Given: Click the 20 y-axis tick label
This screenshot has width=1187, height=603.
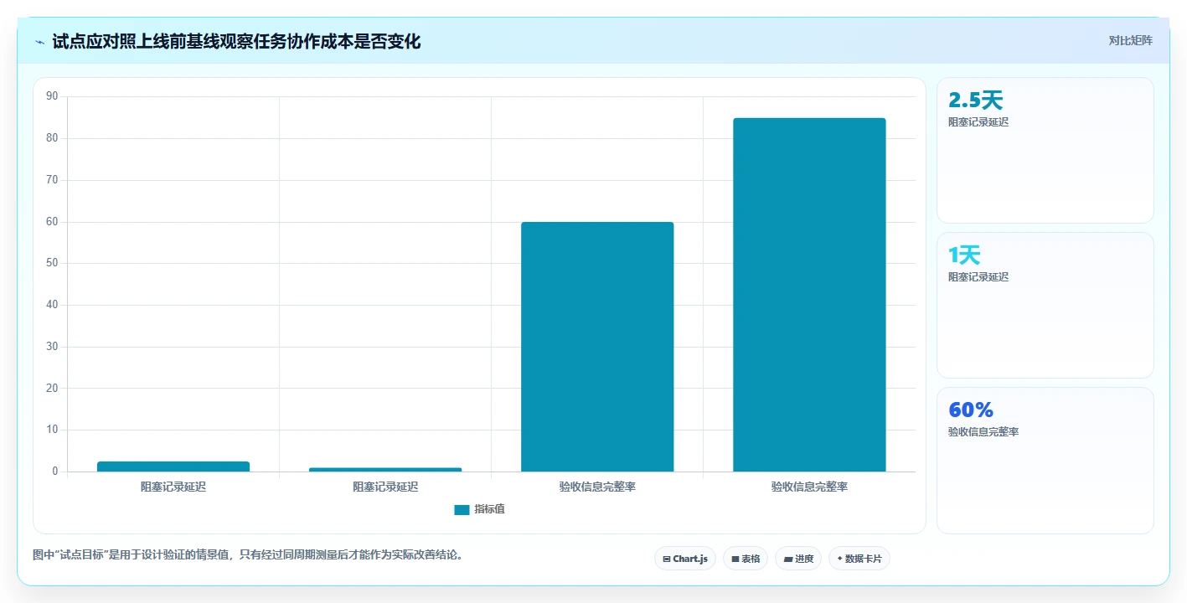Looking at the screenshot, I should pyautogui.click(x=52, y=389).
